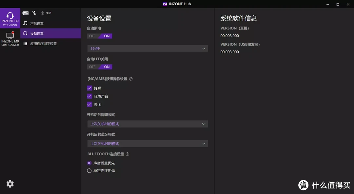Open 应用程序同步设置 app sync settings
354x194 pixels.
point(50,44)
